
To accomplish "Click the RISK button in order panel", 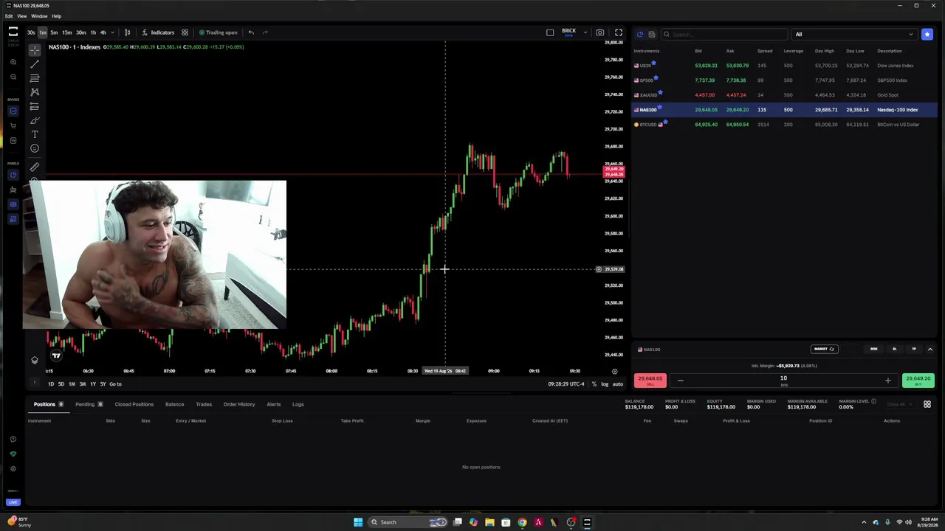I will (x=874, y=349).
